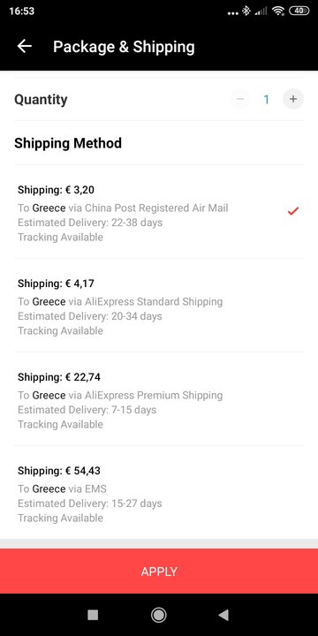Go to Android home circle button
The image size is (318, 636).
point(159,615)
